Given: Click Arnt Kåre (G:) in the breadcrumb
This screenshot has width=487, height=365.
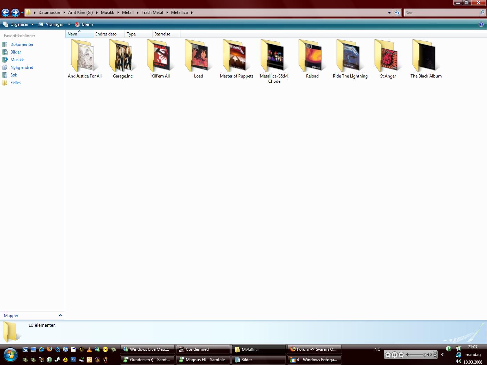Looking at the screenshot, I should (80, 13).
